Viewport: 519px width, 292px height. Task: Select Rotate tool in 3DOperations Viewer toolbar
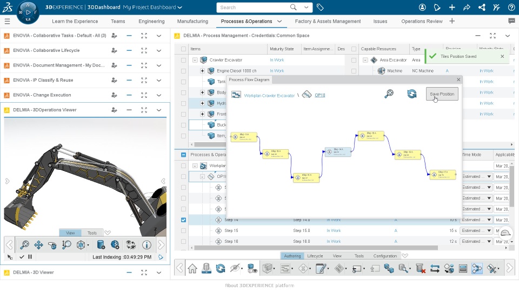(52, 244)
